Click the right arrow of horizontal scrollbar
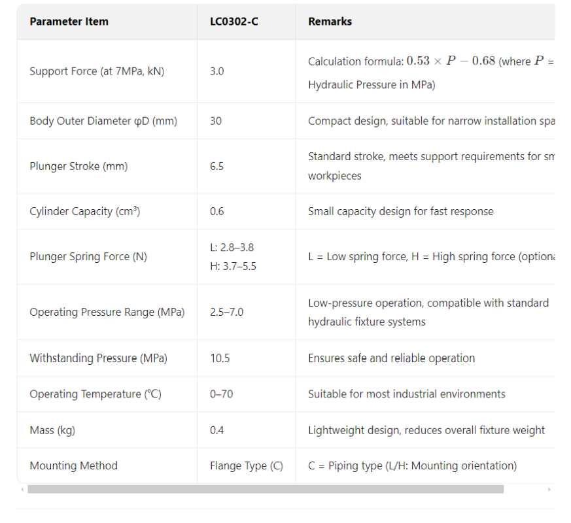Screen dimensions: 571x523 [x=549, y=489]
